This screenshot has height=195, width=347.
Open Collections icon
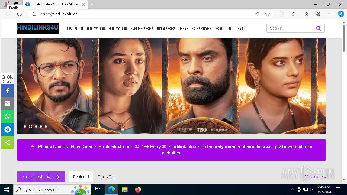coord(306,14)
